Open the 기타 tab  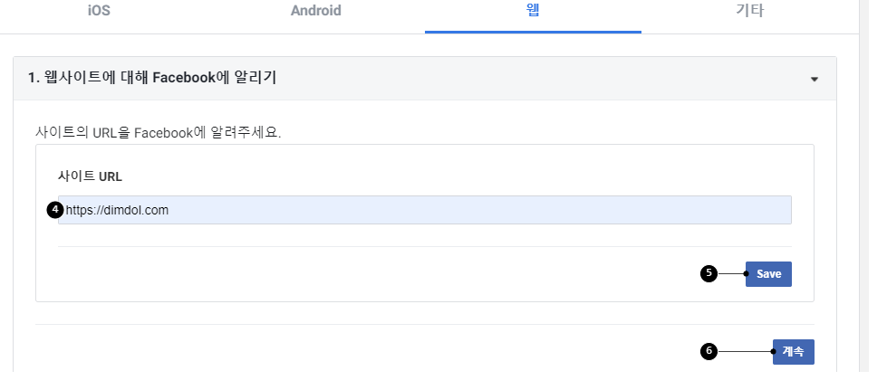pyautogui.click(x=749, y=10)
